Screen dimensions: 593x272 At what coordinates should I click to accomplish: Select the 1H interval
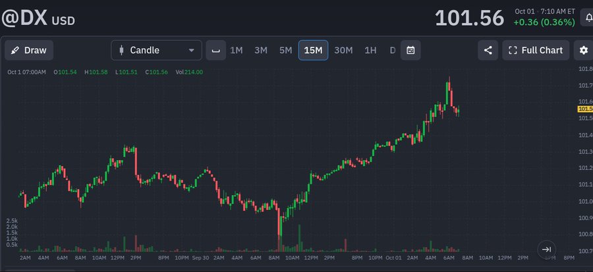click(370, 50)
